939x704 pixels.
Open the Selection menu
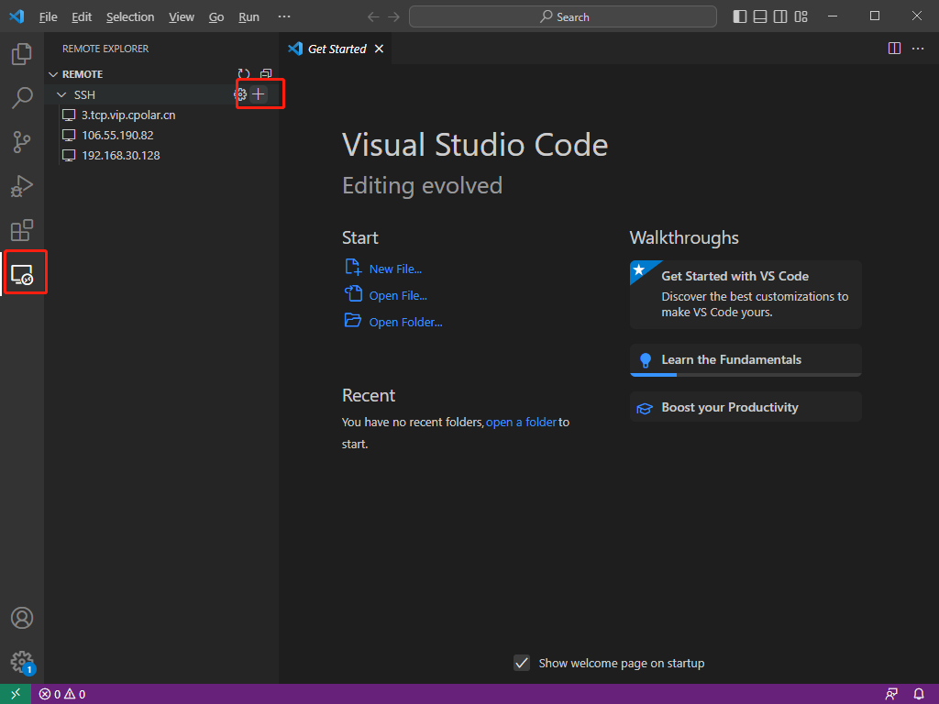click(x=130, y=16)
